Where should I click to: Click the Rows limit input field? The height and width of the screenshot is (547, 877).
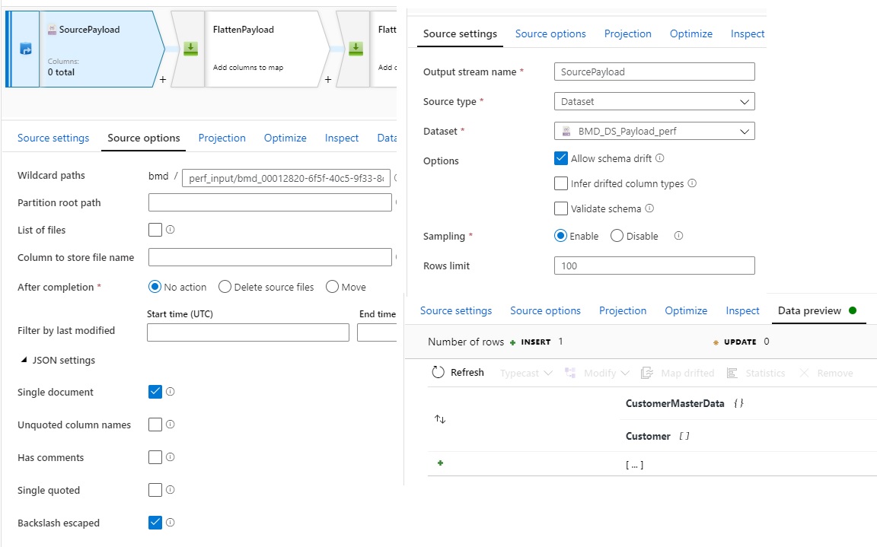[655, 266]
